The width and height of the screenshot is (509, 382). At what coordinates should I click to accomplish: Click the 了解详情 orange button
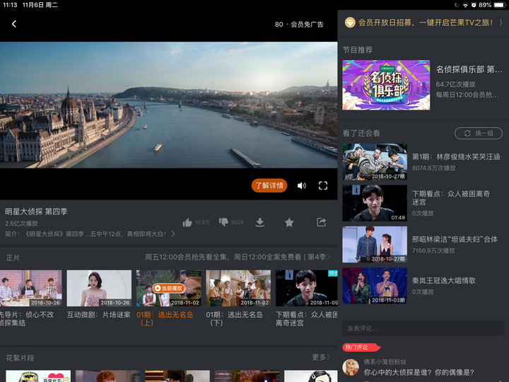pos(269,185)
